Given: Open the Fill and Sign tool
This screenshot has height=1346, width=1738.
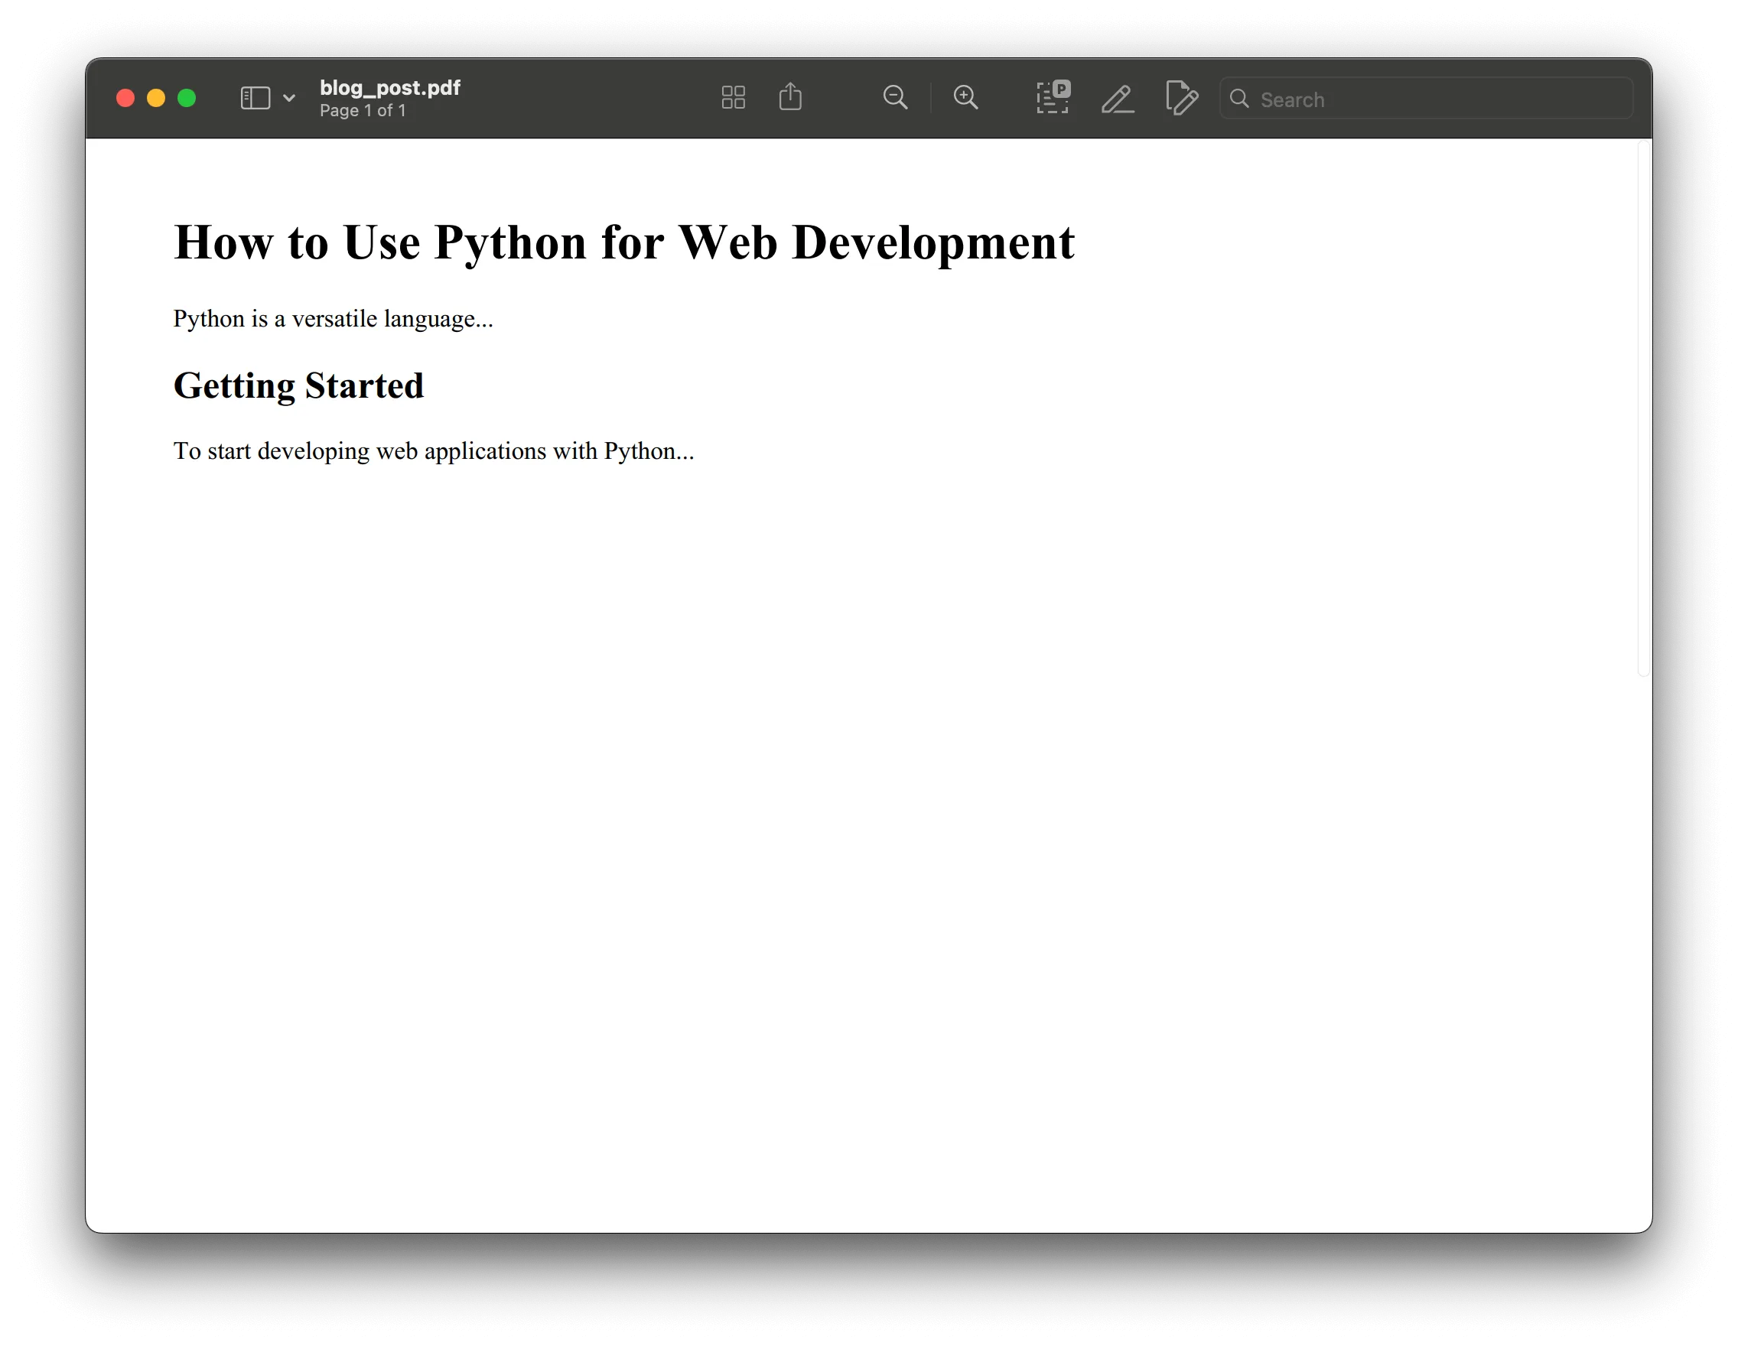Looking at the screenshot, I should (x=1183, y=99).
